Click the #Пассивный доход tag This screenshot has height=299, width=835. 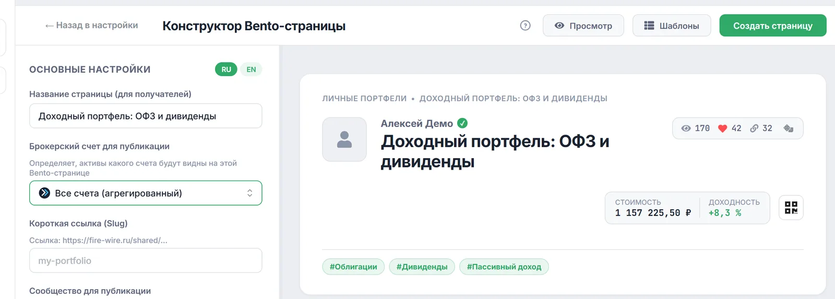[x=504, y=267]
